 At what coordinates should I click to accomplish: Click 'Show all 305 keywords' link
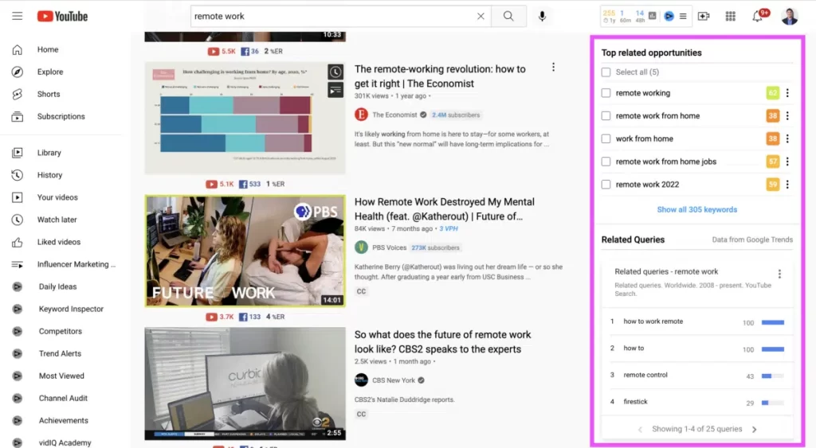tap(696, 209)
